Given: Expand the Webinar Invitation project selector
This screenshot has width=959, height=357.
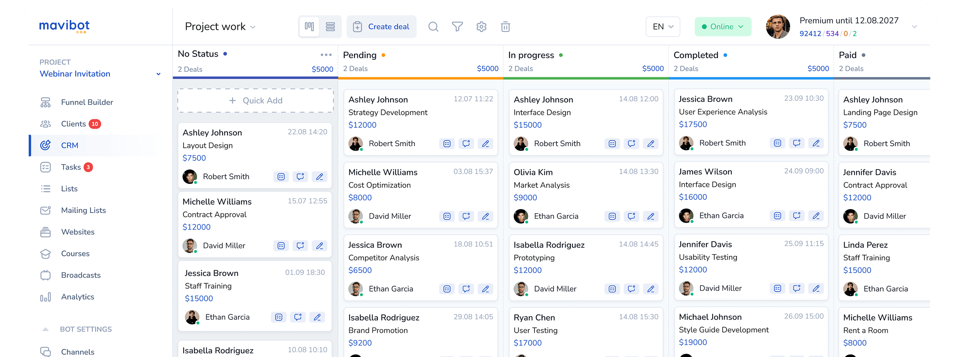Looking at the screenshot, I should [x=100, y=74].
